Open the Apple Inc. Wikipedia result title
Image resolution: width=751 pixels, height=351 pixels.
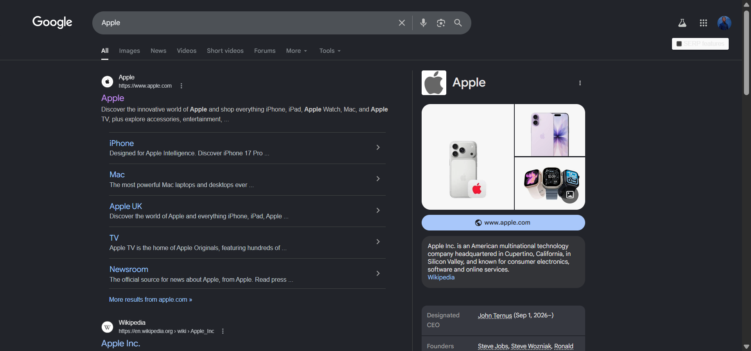point(120,344)
